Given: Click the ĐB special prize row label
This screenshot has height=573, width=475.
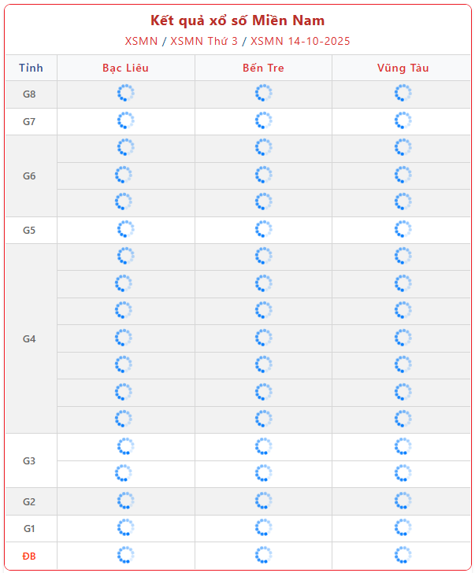Looking at the screenshot, I should tap(29, 556).
